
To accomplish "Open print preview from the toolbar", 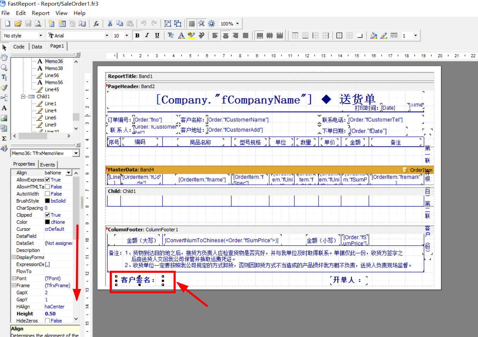I will [x=38, y=24].
